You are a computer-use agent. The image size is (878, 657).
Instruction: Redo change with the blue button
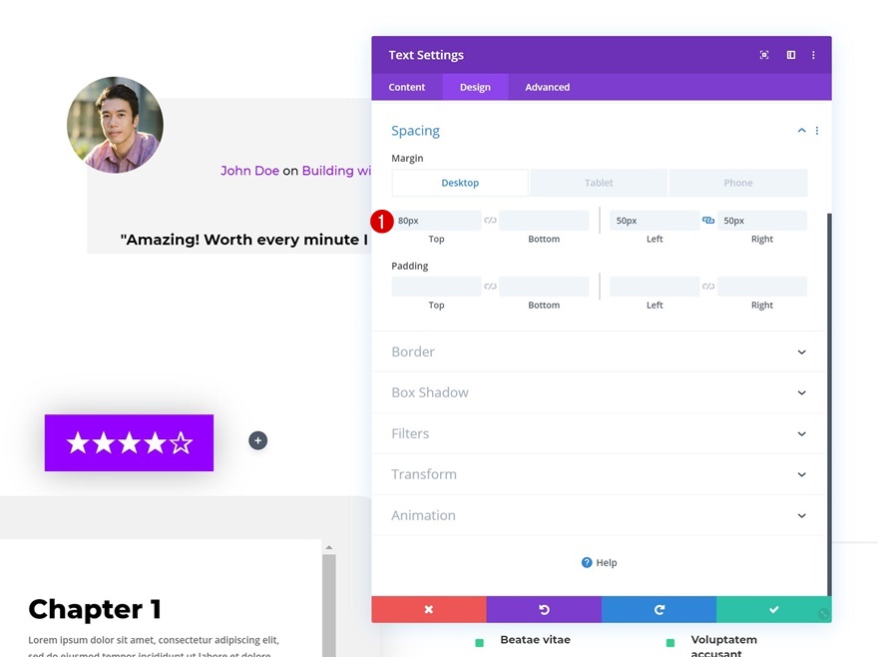(x=659, y=609)
